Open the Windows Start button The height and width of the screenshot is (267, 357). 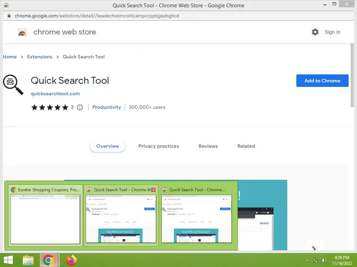8,260
